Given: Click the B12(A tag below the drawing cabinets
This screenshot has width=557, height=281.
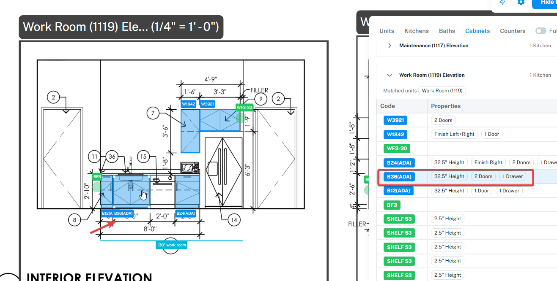Looking at the screenshot, I should (106, 213).
